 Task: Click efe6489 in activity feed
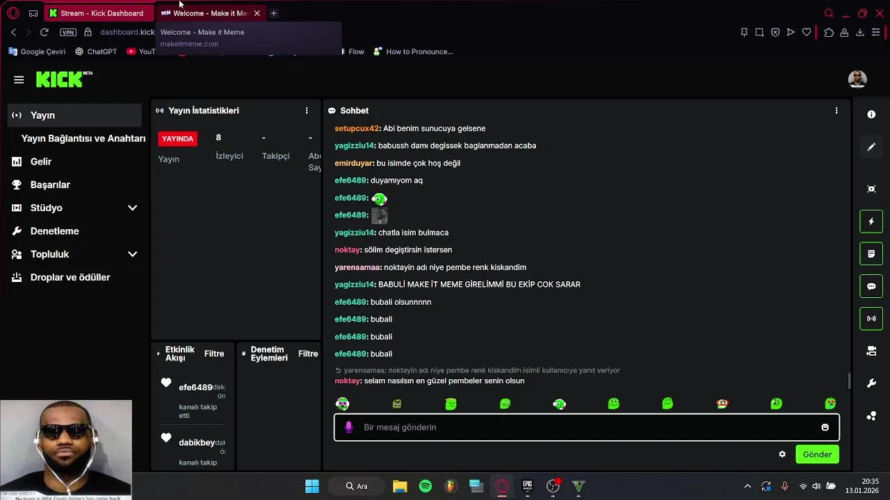point(195,387)
